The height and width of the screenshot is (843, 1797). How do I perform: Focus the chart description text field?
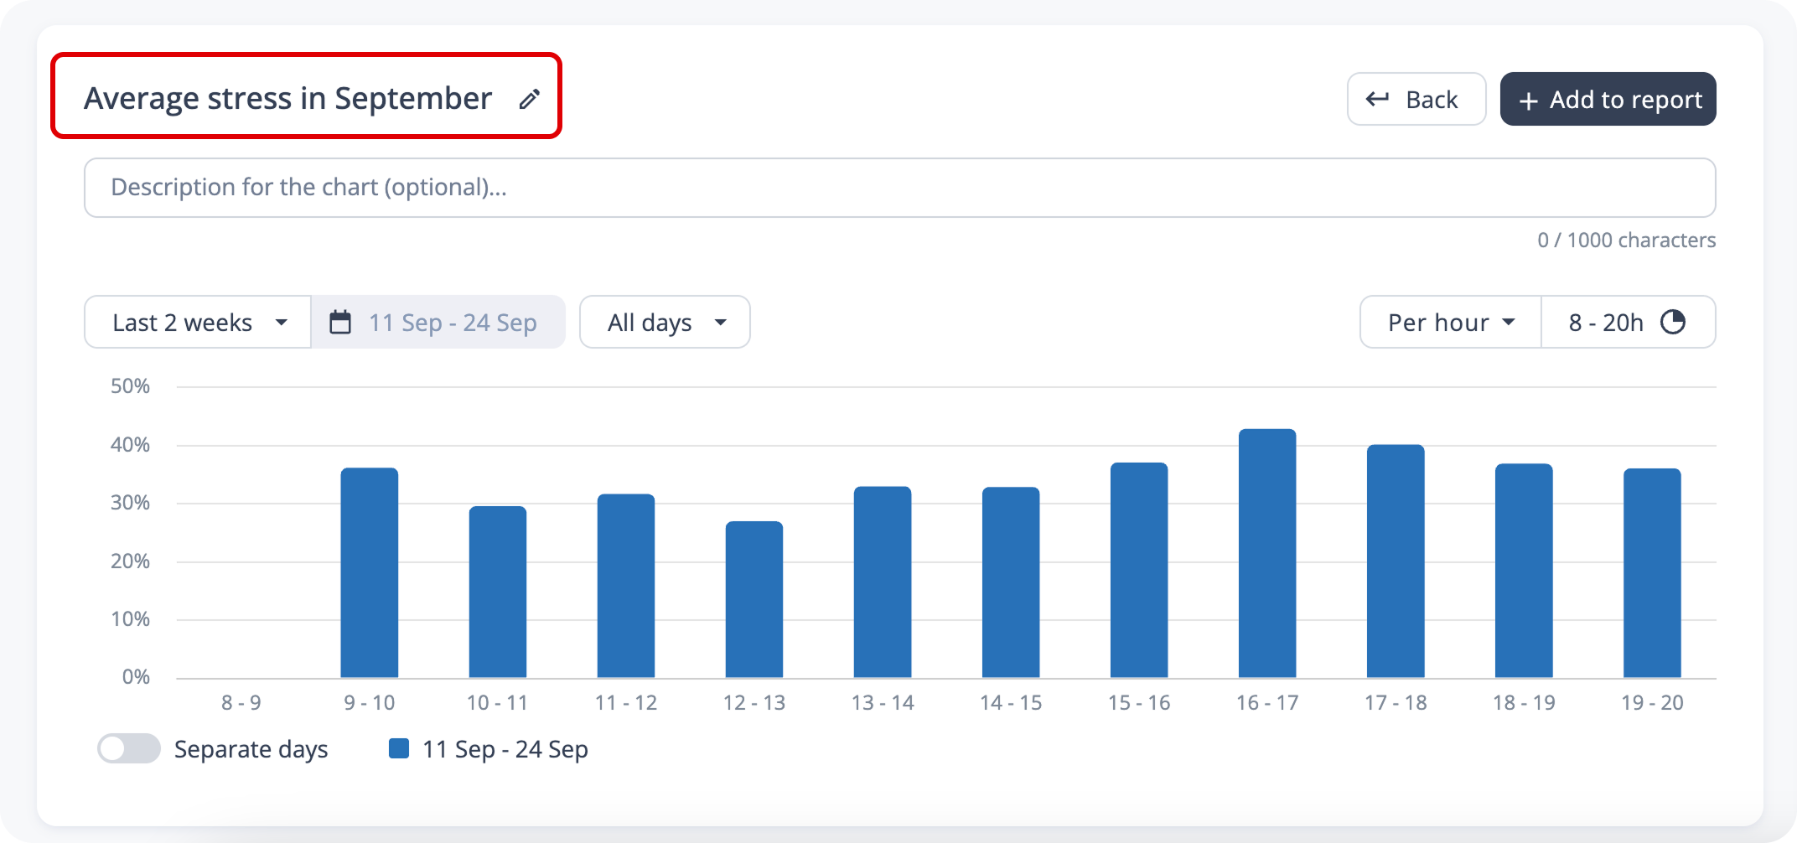[899, 188]
